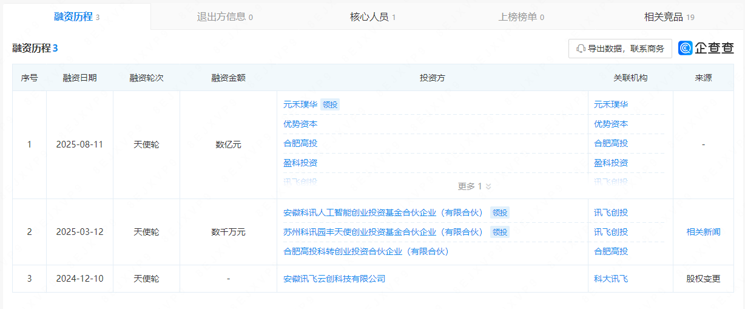Click 融资日期 column header

coord(79,78)
